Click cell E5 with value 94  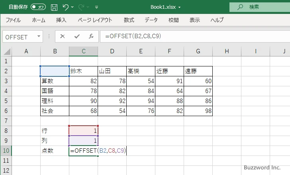(x=141, y=101)
